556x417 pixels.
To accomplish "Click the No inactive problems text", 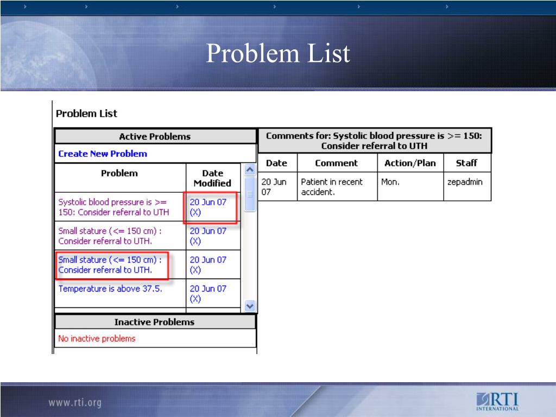I will pos(97,338).
